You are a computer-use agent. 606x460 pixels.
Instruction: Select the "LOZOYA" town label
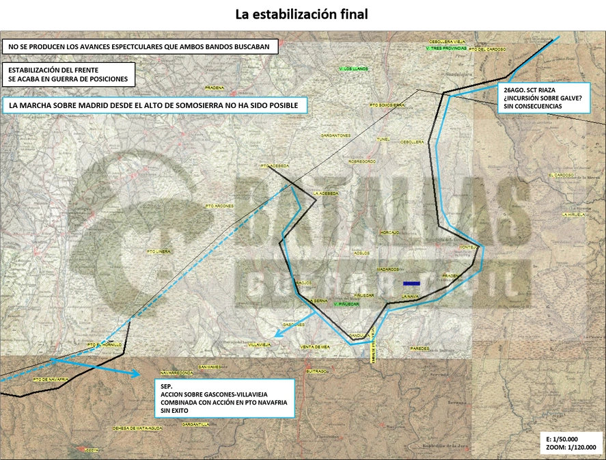coord(92,450)
